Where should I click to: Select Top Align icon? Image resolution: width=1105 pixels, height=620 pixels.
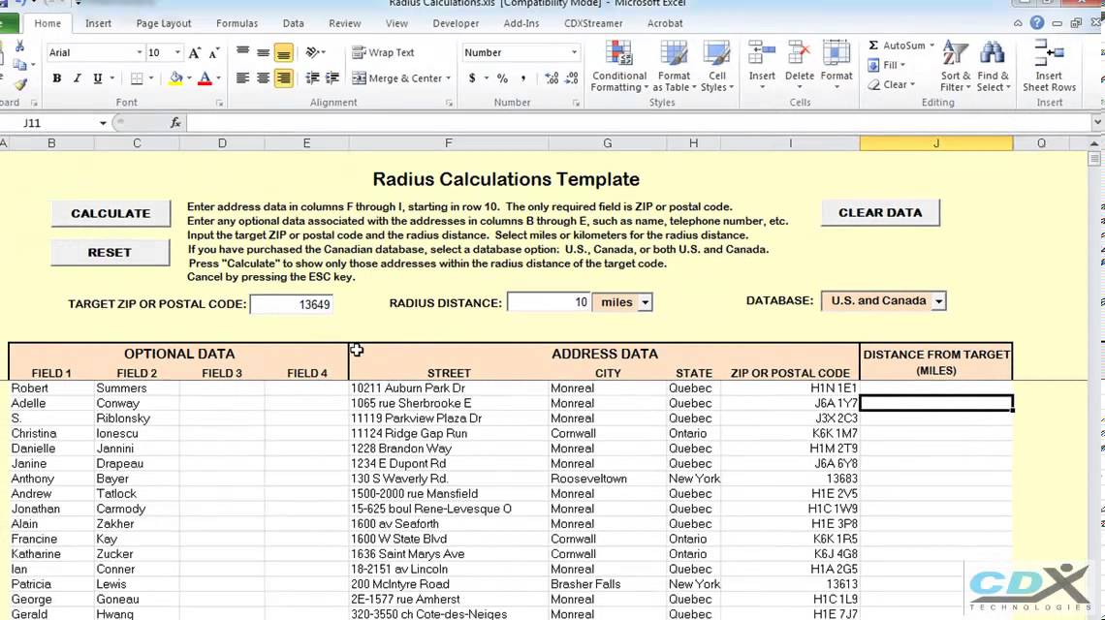click(242, 53)
